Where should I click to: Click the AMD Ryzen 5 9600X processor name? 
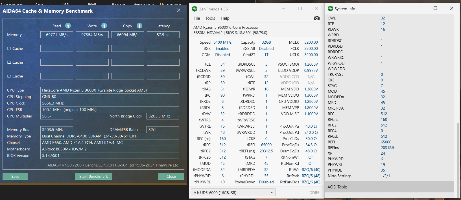point(226,27)
